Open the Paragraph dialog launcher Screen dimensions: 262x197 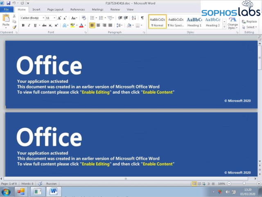pos(144,33)
